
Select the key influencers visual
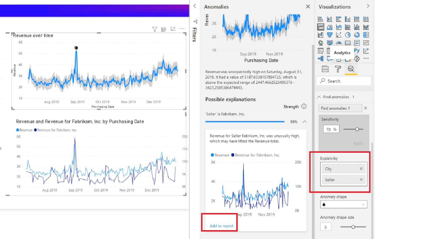point(366,51)
